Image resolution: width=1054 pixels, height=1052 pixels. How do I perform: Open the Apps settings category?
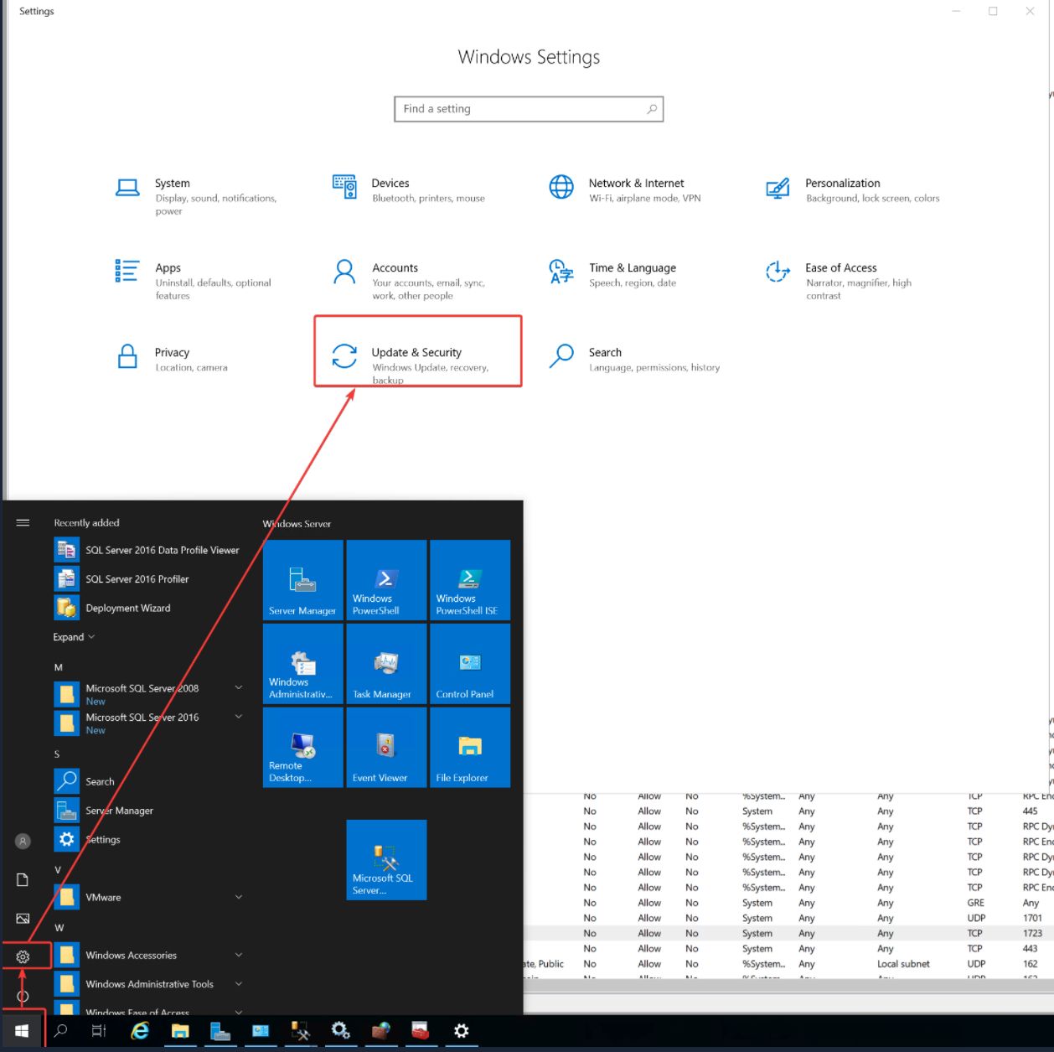194,281
